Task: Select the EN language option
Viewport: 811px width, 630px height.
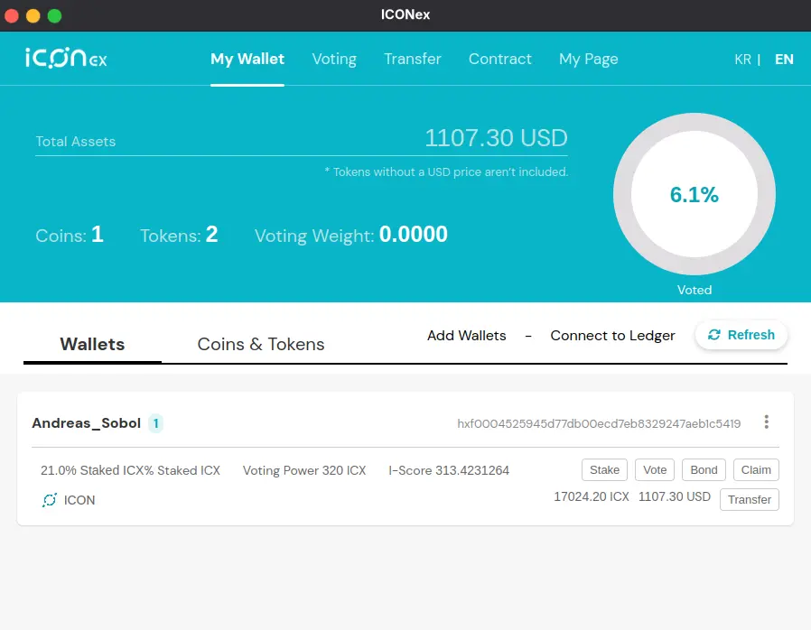Action: pyautogui.click(x=783, y=58)
